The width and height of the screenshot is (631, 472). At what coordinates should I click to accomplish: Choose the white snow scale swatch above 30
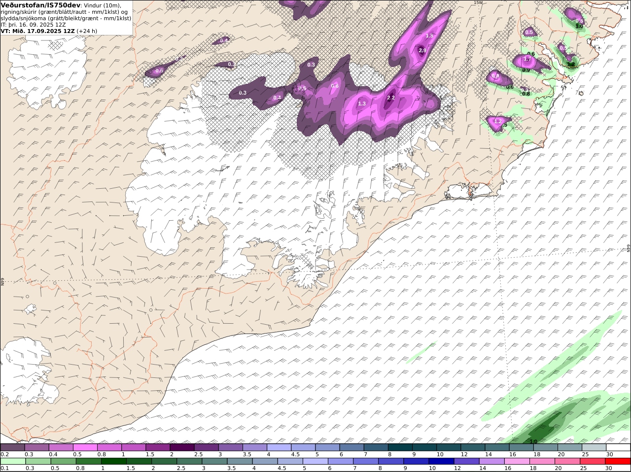[619, 447]
